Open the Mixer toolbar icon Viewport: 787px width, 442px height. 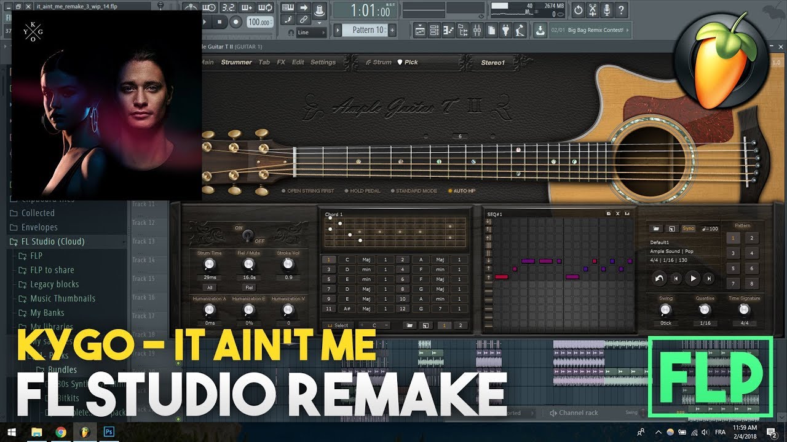tap(477, 30)
